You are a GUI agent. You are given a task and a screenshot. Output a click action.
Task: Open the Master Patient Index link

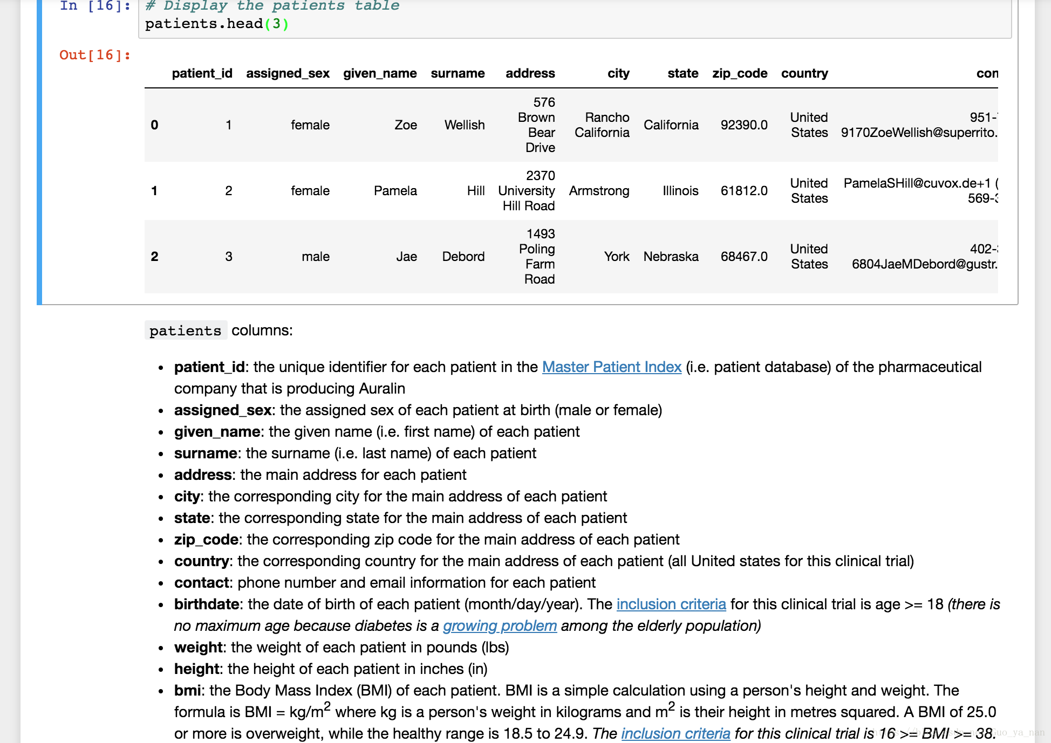point(611,367)
